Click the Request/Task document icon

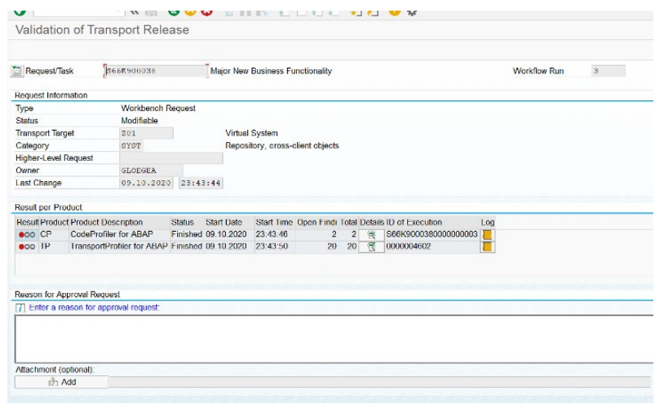(17, 71)
